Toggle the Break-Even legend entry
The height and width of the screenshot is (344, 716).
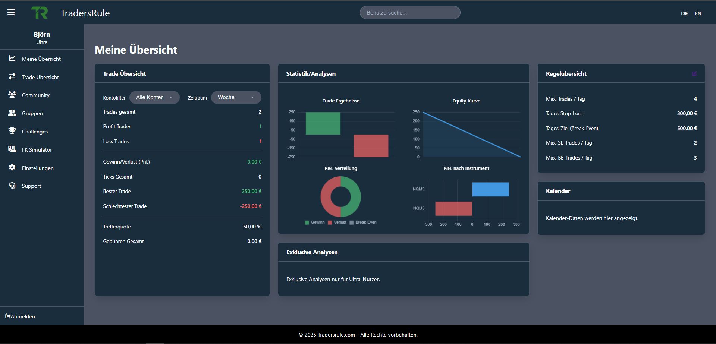(364, 222)
